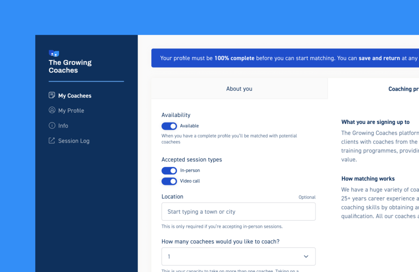
Task: Click the Availability heading
Action: 176,115
